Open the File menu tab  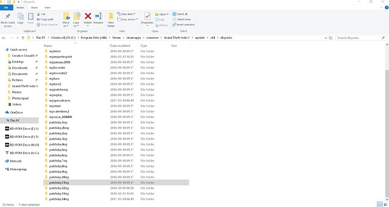point(6,8)
